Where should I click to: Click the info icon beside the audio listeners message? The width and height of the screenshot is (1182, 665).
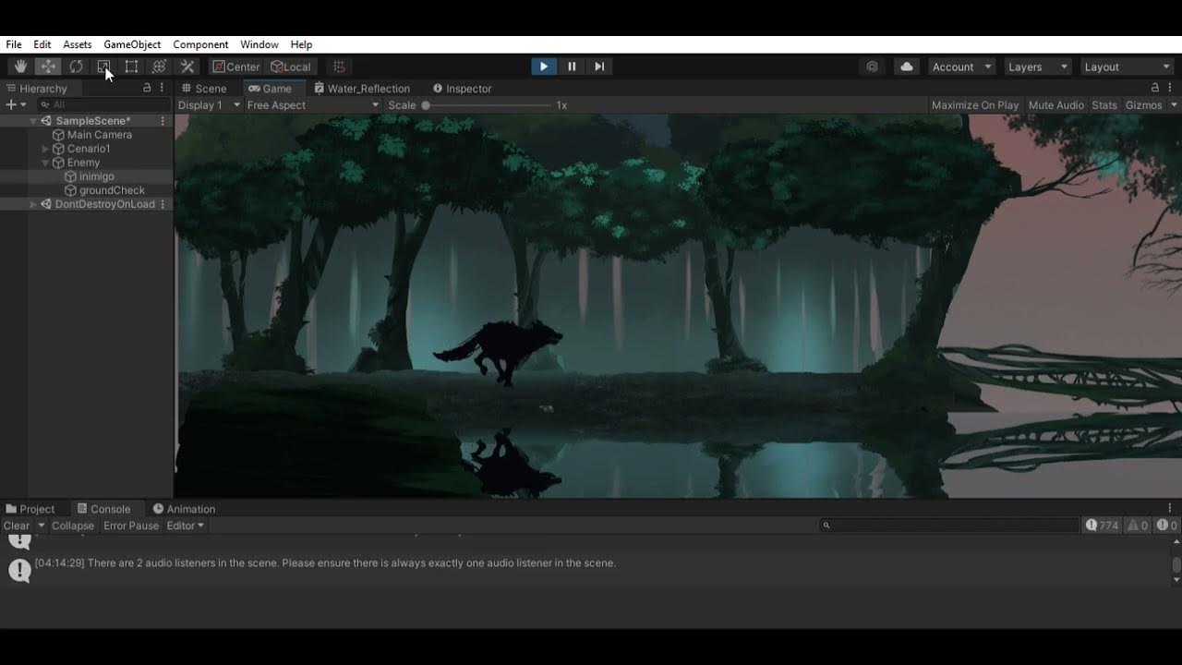tap(19, 570)
